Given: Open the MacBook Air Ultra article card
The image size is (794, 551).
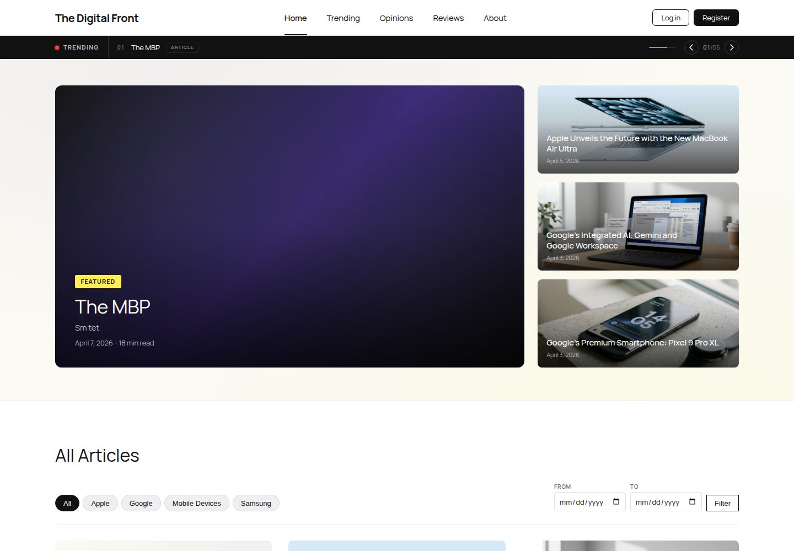Looking at the screenshot, I should [x=638, y=129].
